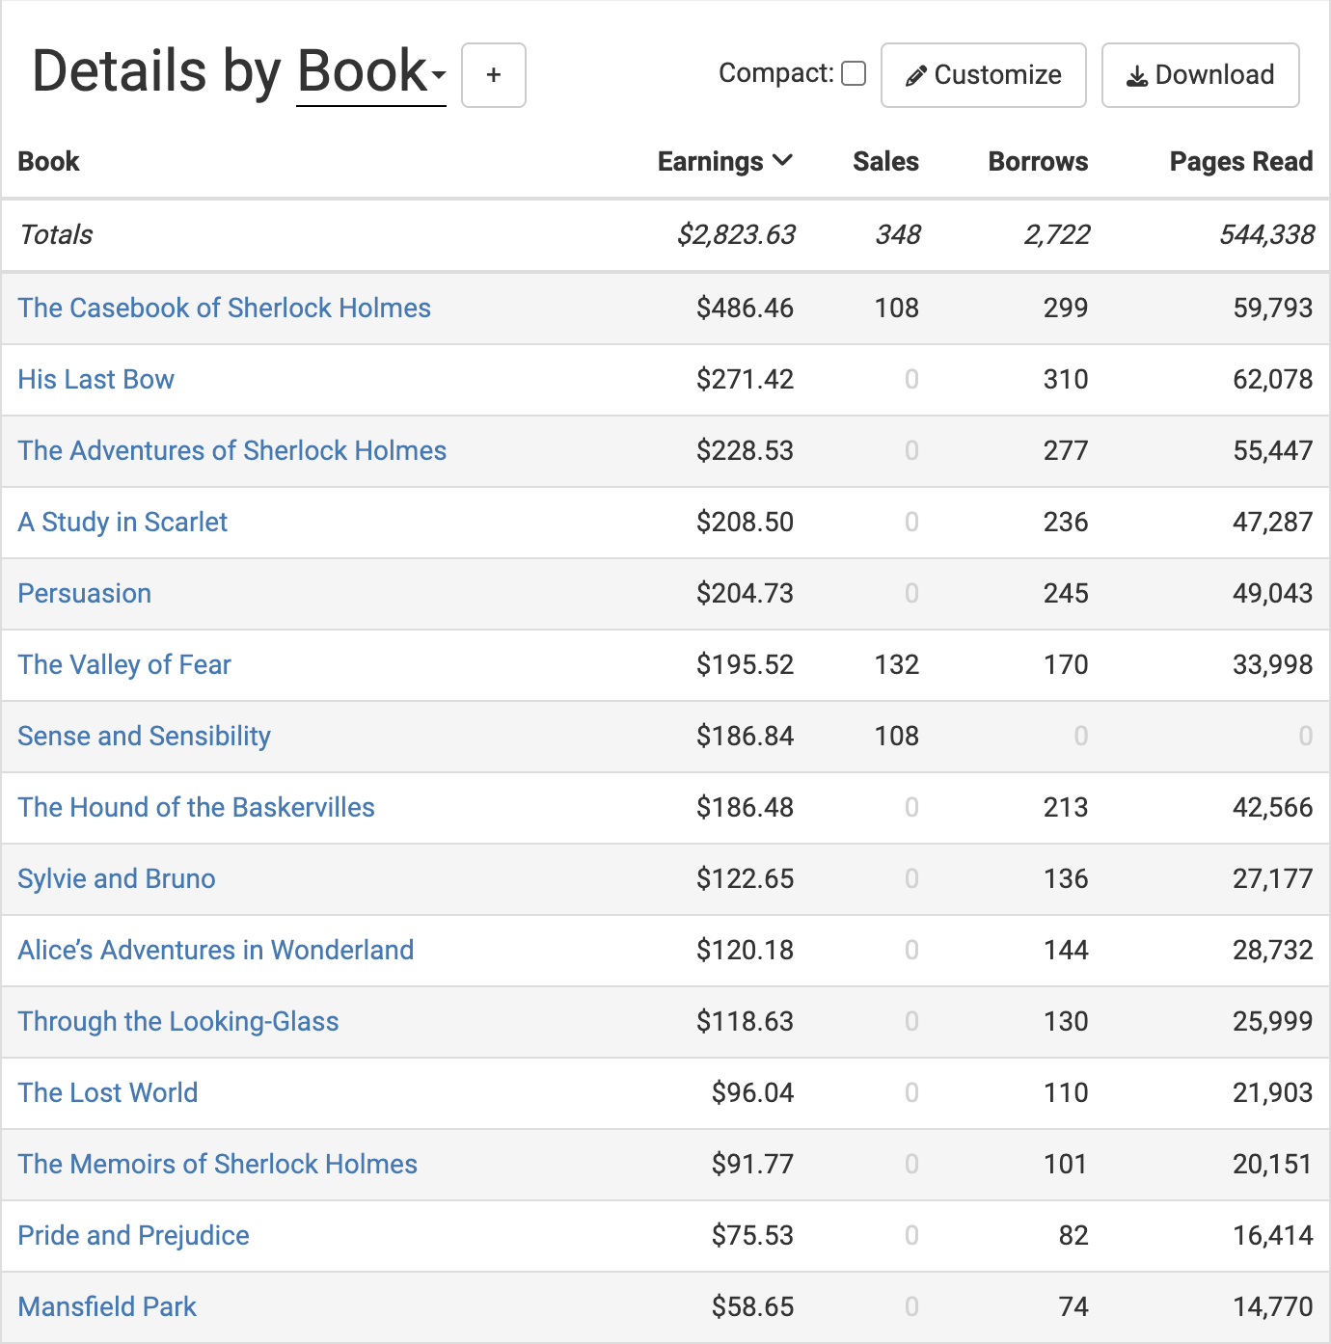Open the A Study in Scarlet link
Screen dimensions: 1331x1344
tap(122, 522)
